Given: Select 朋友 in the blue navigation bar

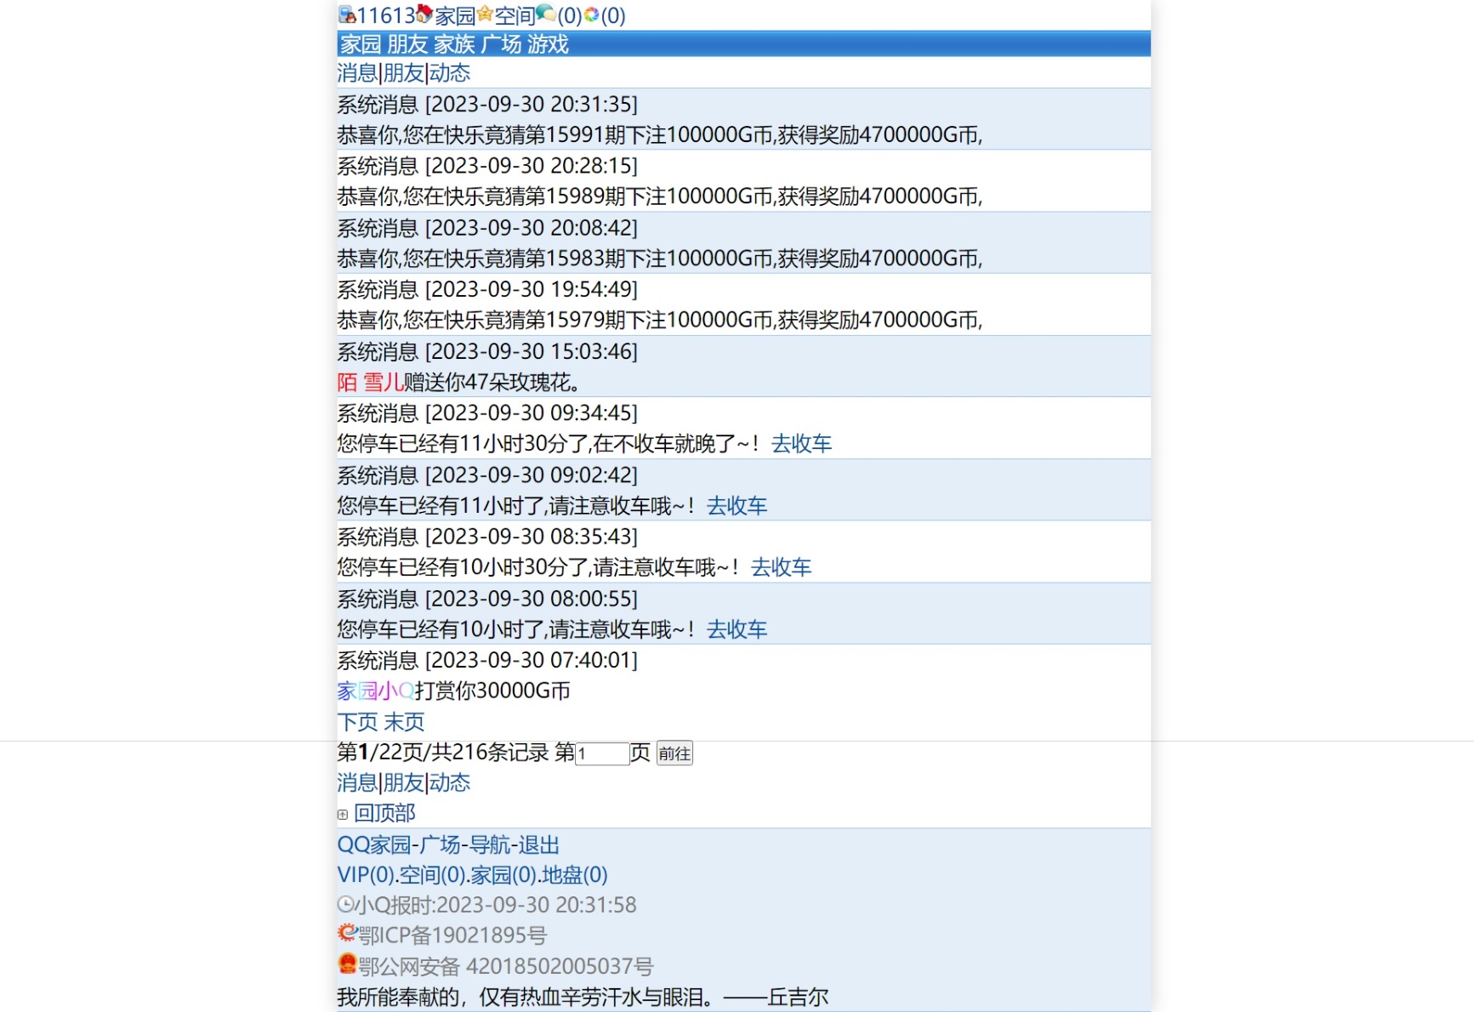Looking at the screenshot, I should pyautogui.click(x=407, y=44).
